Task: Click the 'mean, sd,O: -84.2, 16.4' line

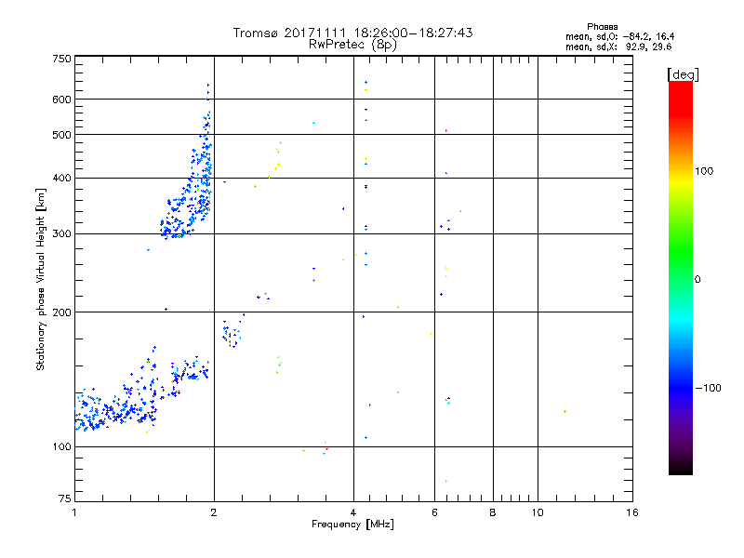Action: [619, 36]
